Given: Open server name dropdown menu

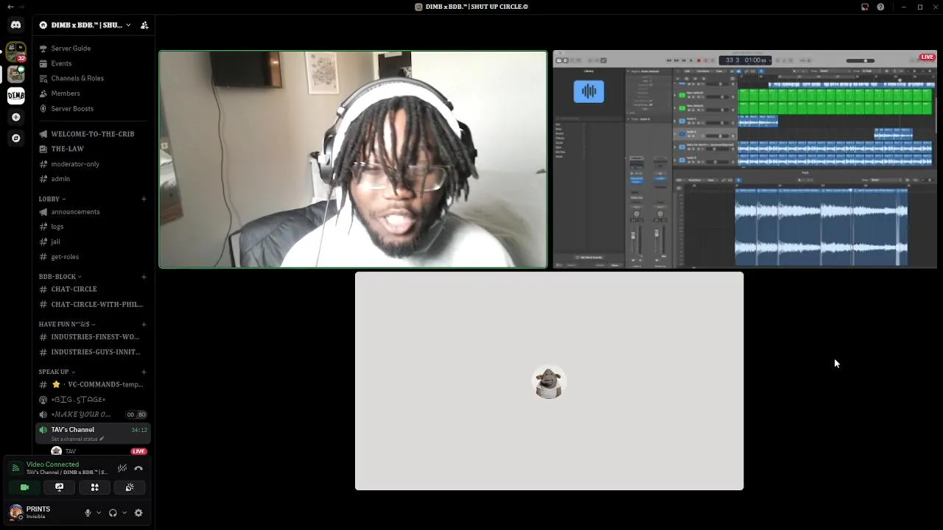Looking at the screenshot, I should tap(85, 25).
